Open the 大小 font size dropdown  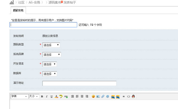(x=34, y=96)
